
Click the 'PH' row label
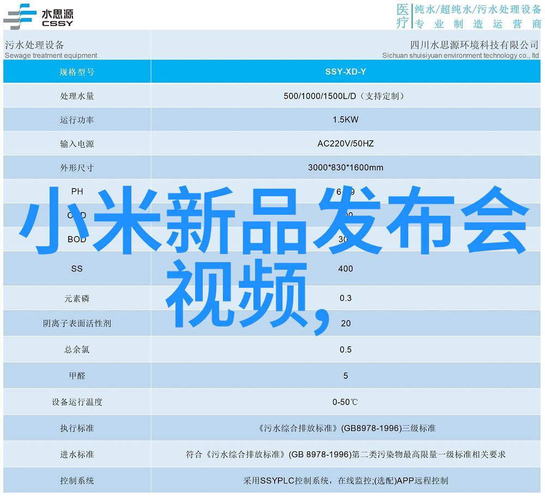coord(77,191)
